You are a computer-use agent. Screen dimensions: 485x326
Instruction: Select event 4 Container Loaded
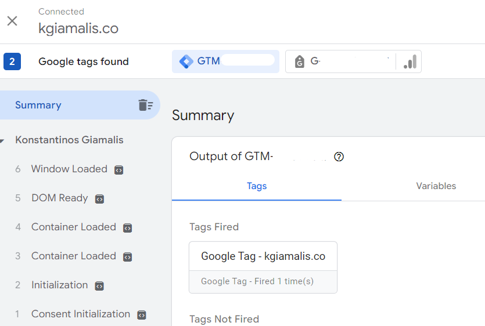74,227
